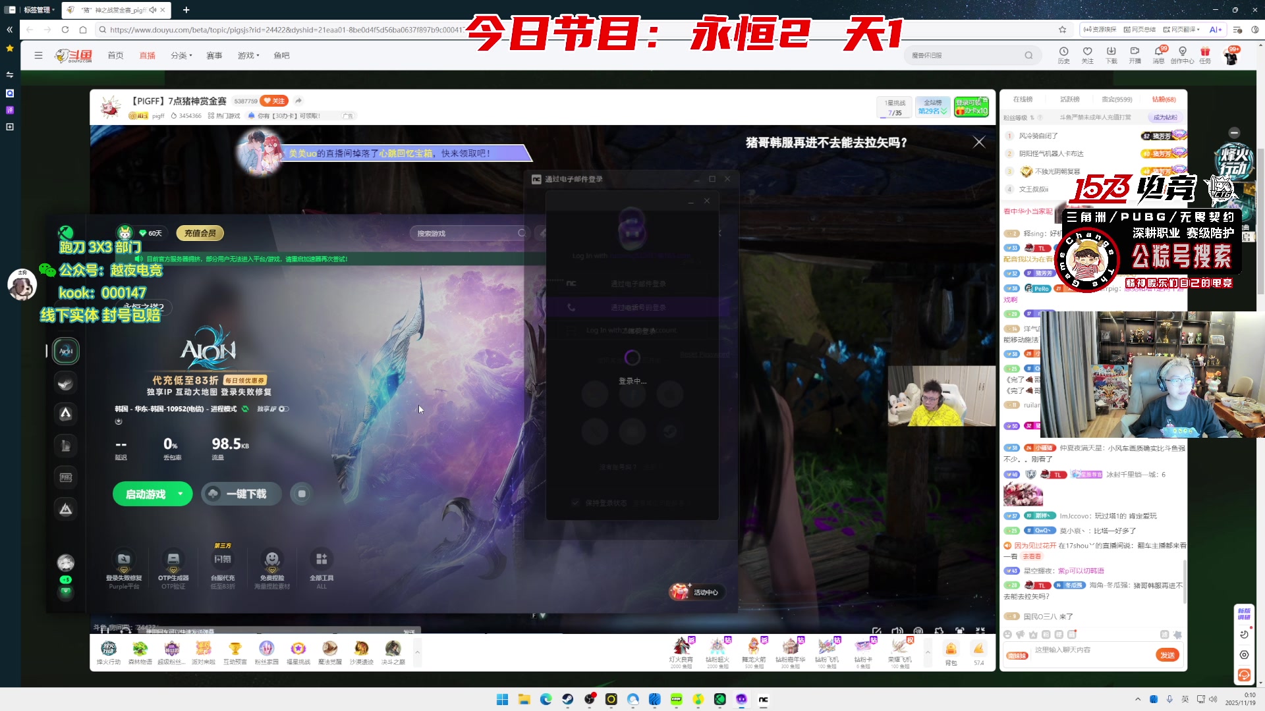Enable the 保持登录状态 checkbox in the login dialog
The height and width of the screenshot is (711, 1265).
[x=576, y=502]
